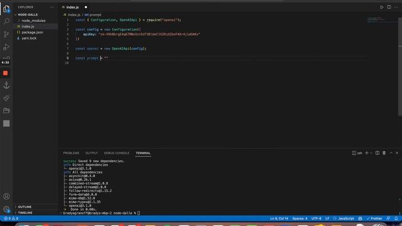Click 'require' call on line 1
Screen dimensions: 402x226
coord(153,20)
